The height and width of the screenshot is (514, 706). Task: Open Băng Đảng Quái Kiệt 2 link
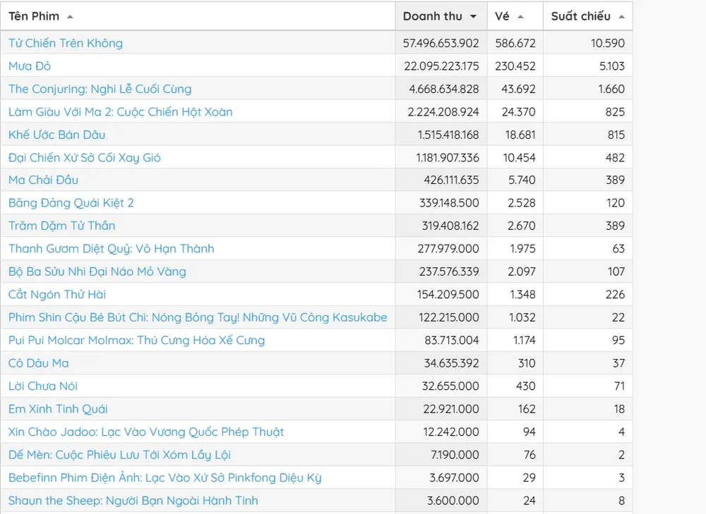(71, 203)
